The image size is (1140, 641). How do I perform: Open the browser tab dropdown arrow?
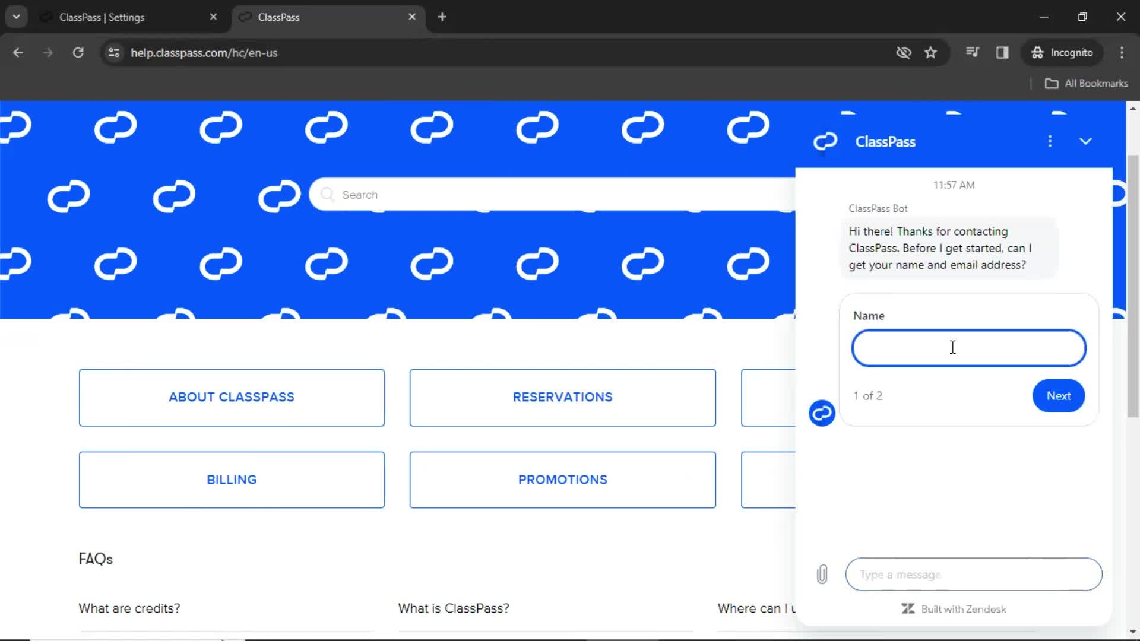17,17
